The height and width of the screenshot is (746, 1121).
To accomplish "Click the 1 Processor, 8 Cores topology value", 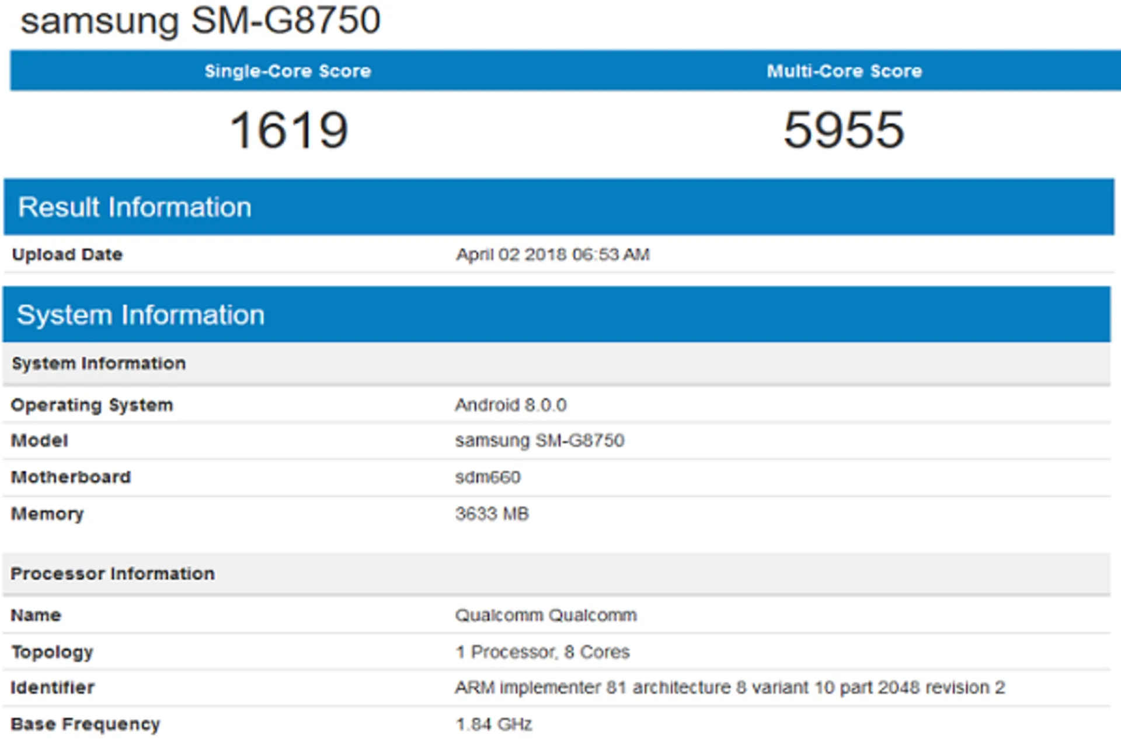I will (542, 652).
